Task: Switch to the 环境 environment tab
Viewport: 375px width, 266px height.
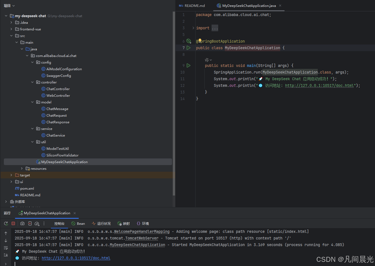Action: pos(143,223)
